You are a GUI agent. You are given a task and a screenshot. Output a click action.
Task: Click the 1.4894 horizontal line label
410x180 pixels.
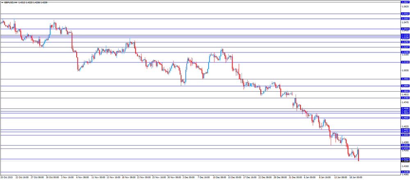coord(405,86)
